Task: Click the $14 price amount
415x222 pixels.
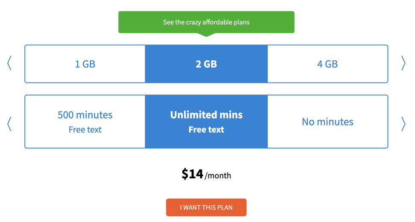Action: click(192, 174)
